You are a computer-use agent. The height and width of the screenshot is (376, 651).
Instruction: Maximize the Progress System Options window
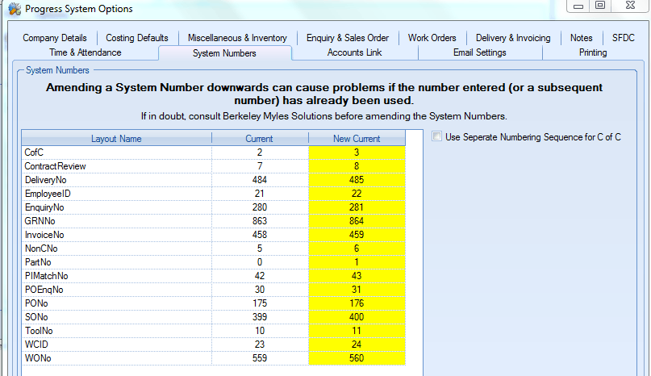pos(600,6)
